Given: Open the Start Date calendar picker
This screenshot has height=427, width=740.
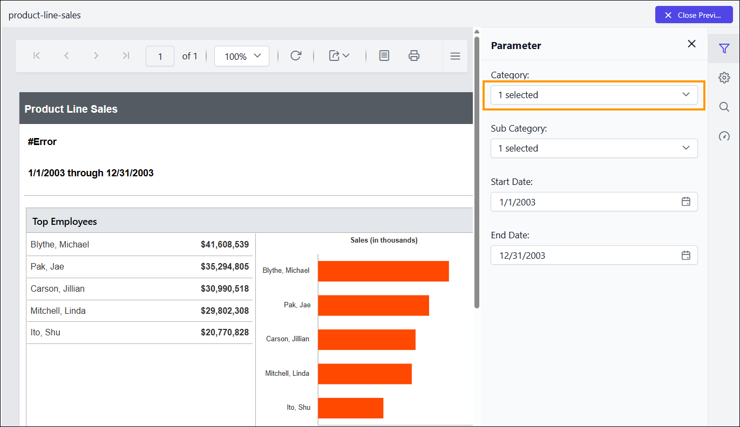Looking at the screenshot, I should click(x=685, y=201).
